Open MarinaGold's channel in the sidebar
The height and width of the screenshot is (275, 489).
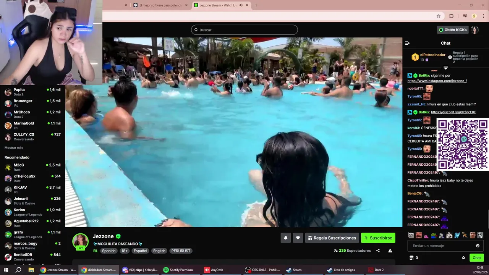click(32, 126)
